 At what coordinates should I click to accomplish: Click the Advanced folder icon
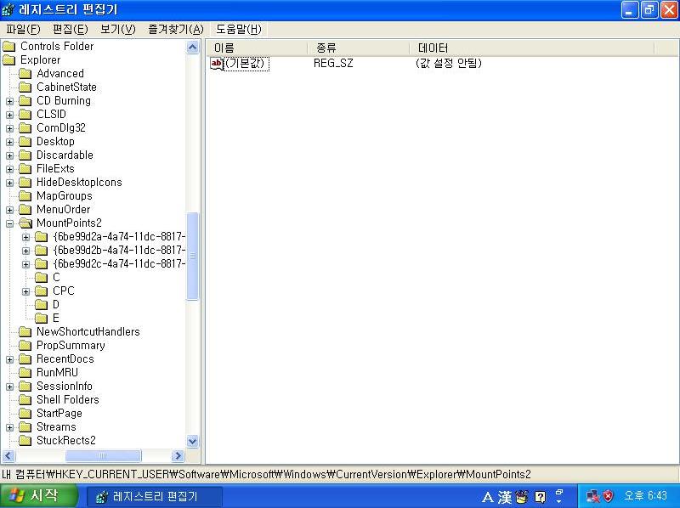pyautogui.click(x=25, y=74)
